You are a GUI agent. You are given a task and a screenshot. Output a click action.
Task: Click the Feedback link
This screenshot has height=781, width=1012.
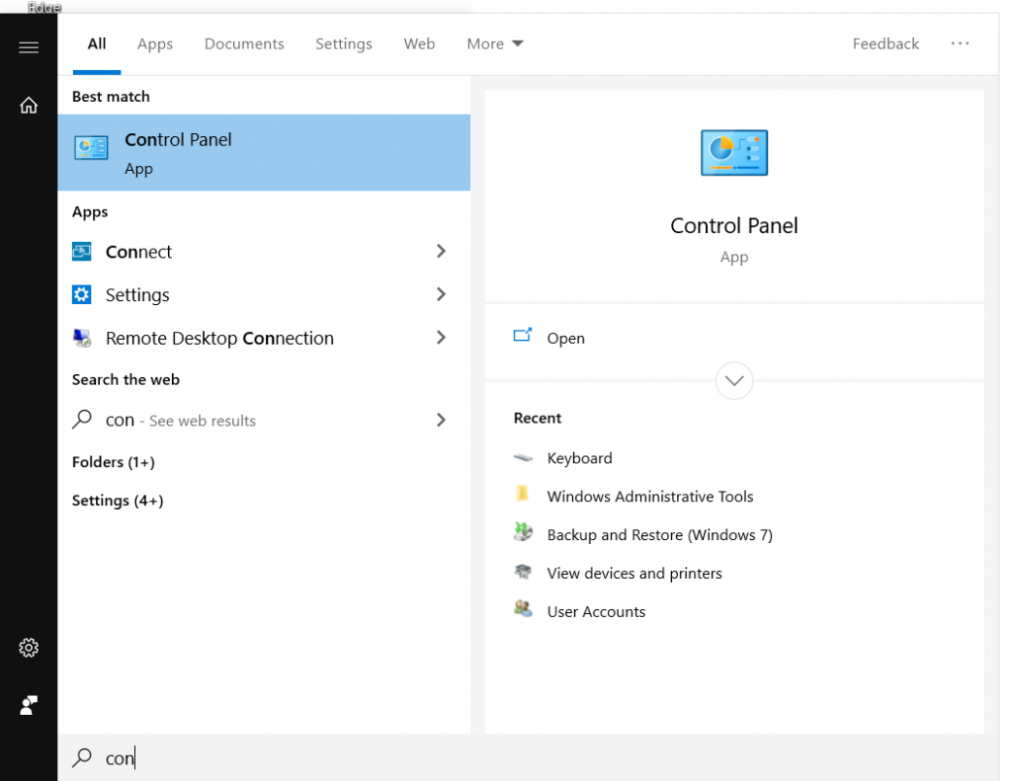click(885, 43)
